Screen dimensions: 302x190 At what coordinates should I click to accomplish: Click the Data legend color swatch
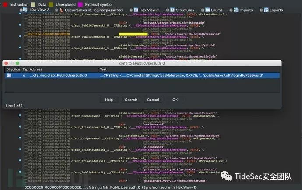(x=33, y=4)
